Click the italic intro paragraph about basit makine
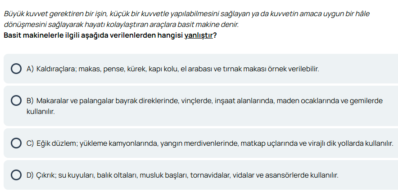Image resolution: width=398 pixels, height=196 pixels. click(x=186, y=19)
